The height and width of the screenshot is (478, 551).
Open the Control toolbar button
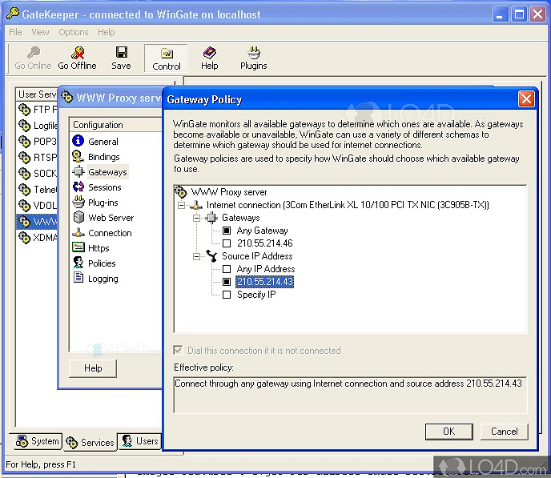[167, 58]
